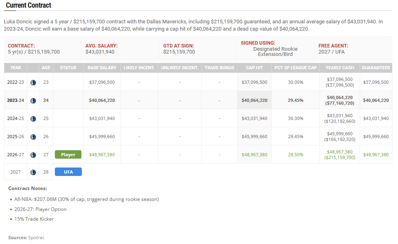Click the 30.00% league cap cell
This screenshot has width=398, height=244.
click(296, 82)
